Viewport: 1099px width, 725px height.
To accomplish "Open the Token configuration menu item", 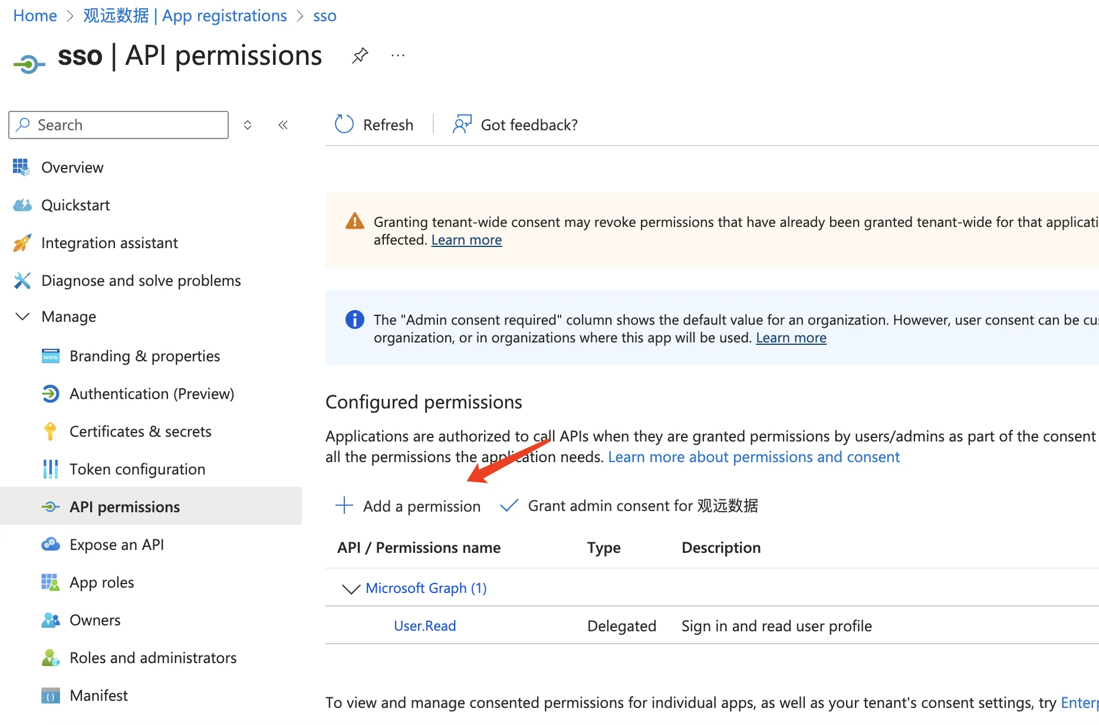I will point(137,469).
